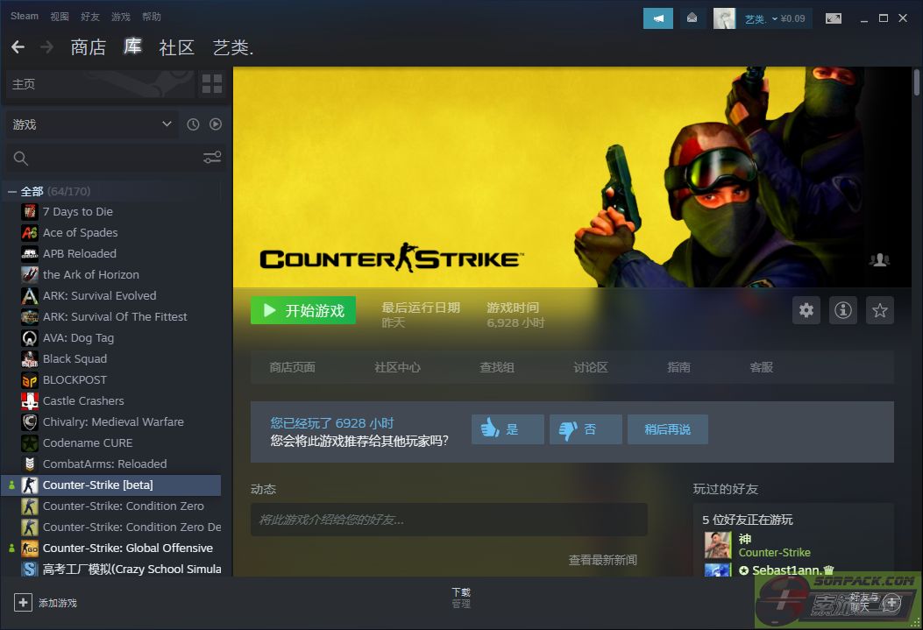Screen dimensions: 923x630
Task: Click the thumbs-down 否 button
Action: pos(586,429)
